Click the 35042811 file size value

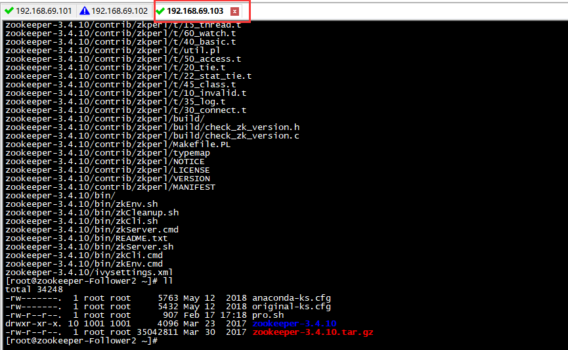coord(158,332)
